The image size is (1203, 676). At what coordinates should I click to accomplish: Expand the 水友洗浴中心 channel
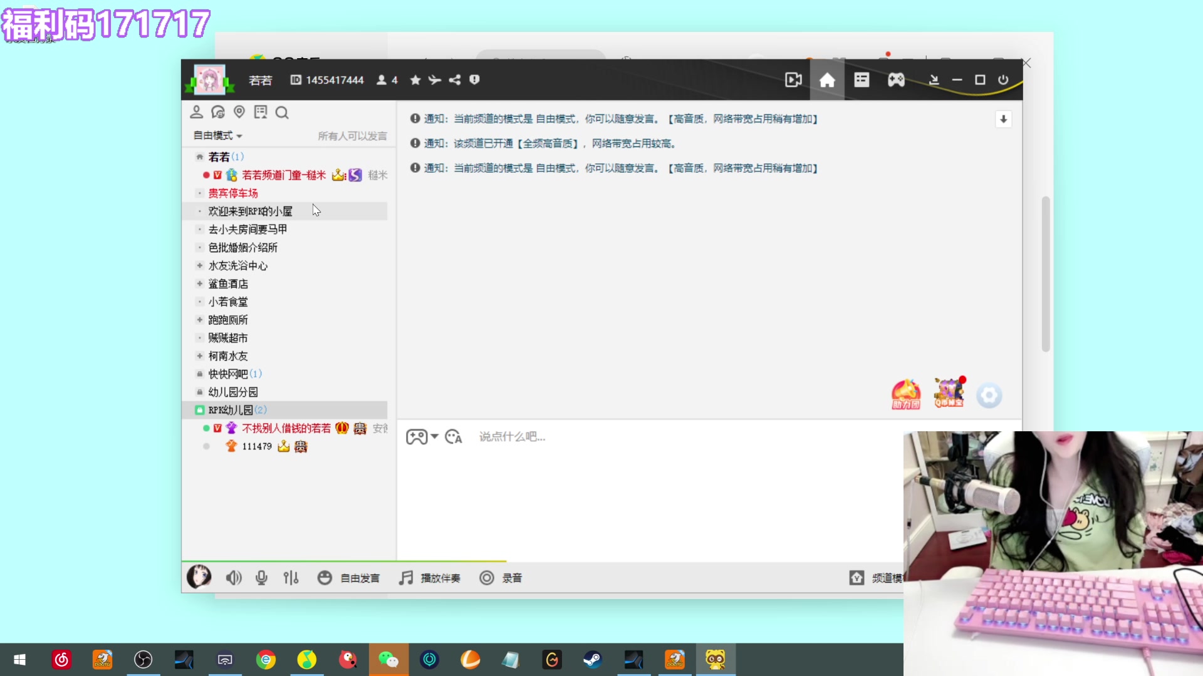pyautogui.click(x=200, y=265)
